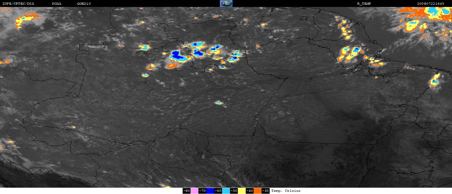The height and width of the screenshot is (194, 452).
Task: Pick the yellow legend swatch
Action: click(x=242, y=191)
